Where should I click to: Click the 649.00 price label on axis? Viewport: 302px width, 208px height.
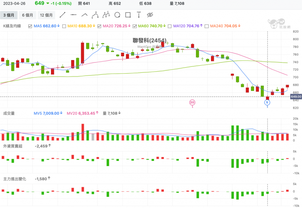click(296, 97)
